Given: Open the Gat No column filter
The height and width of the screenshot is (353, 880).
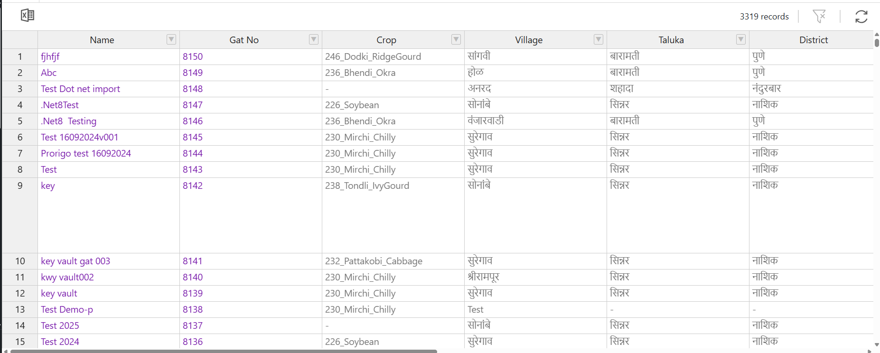Looking at the screenshot, I should [313, 39].
